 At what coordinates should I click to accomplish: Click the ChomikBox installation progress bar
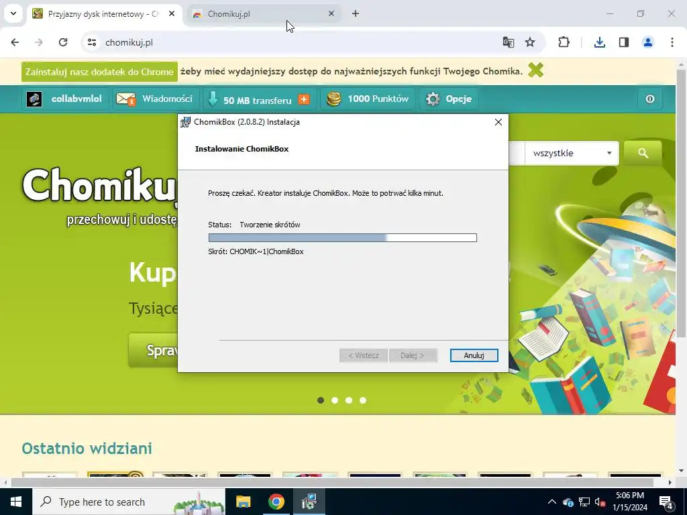click(342, 238)
